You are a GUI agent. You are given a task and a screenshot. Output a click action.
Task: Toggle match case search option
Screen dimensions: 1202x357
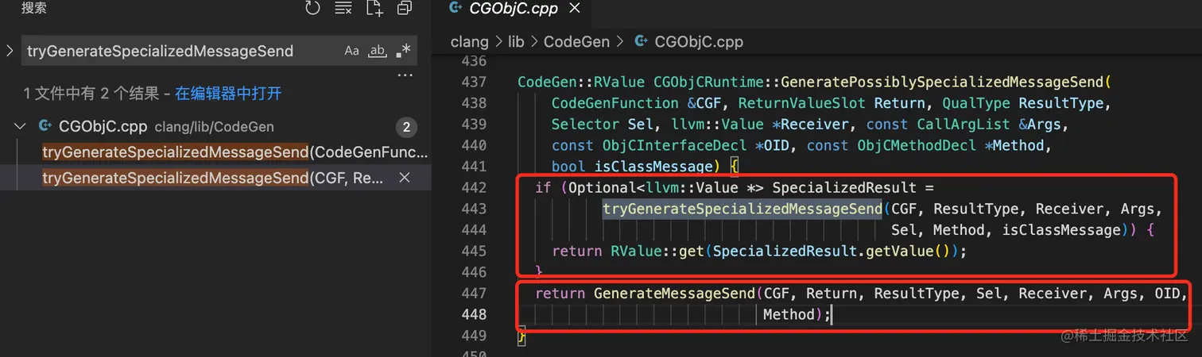point(351,51)
